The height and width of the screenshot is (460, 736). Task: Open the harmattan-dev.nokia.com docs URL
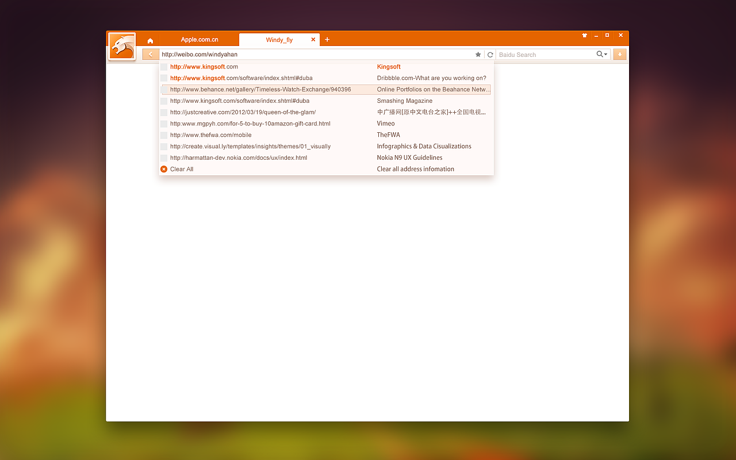pos(239,158)
